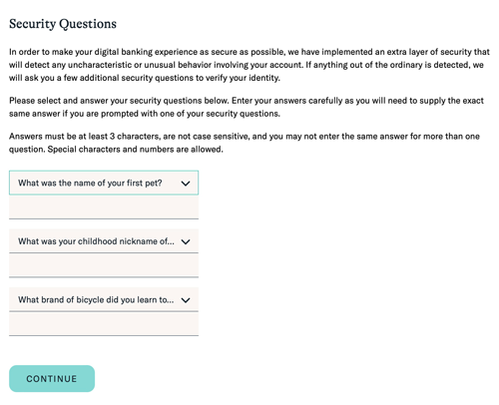Screen dimensions: 499x405
Task: Click the chevron beside the childhood nickname question
Action: pos(186,241)
